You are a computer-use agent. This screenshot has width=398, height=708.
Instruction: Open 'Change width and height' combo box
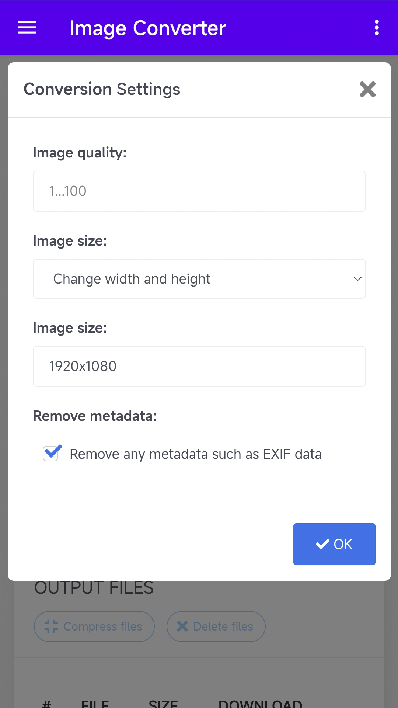199,279
